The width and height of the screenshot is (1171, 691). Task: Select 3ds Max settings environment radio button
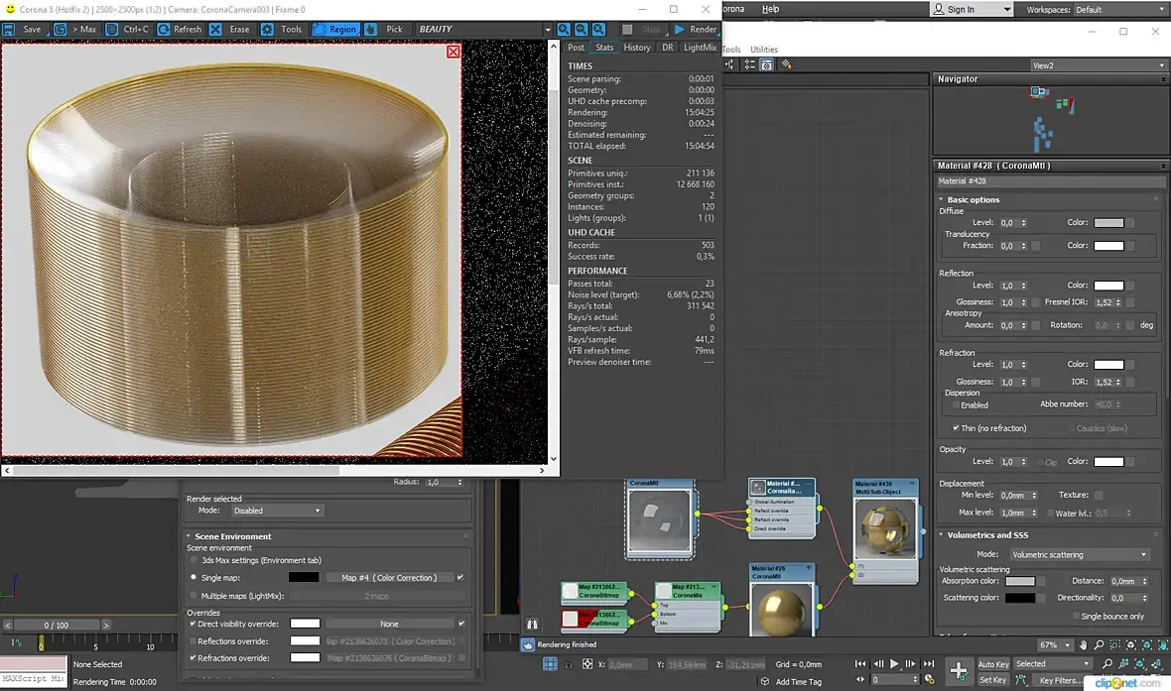point(193,560)
